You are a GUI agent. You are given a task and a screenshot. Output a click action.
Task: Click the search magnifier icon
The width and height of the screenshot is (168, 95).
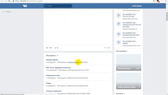coord(45,6)
